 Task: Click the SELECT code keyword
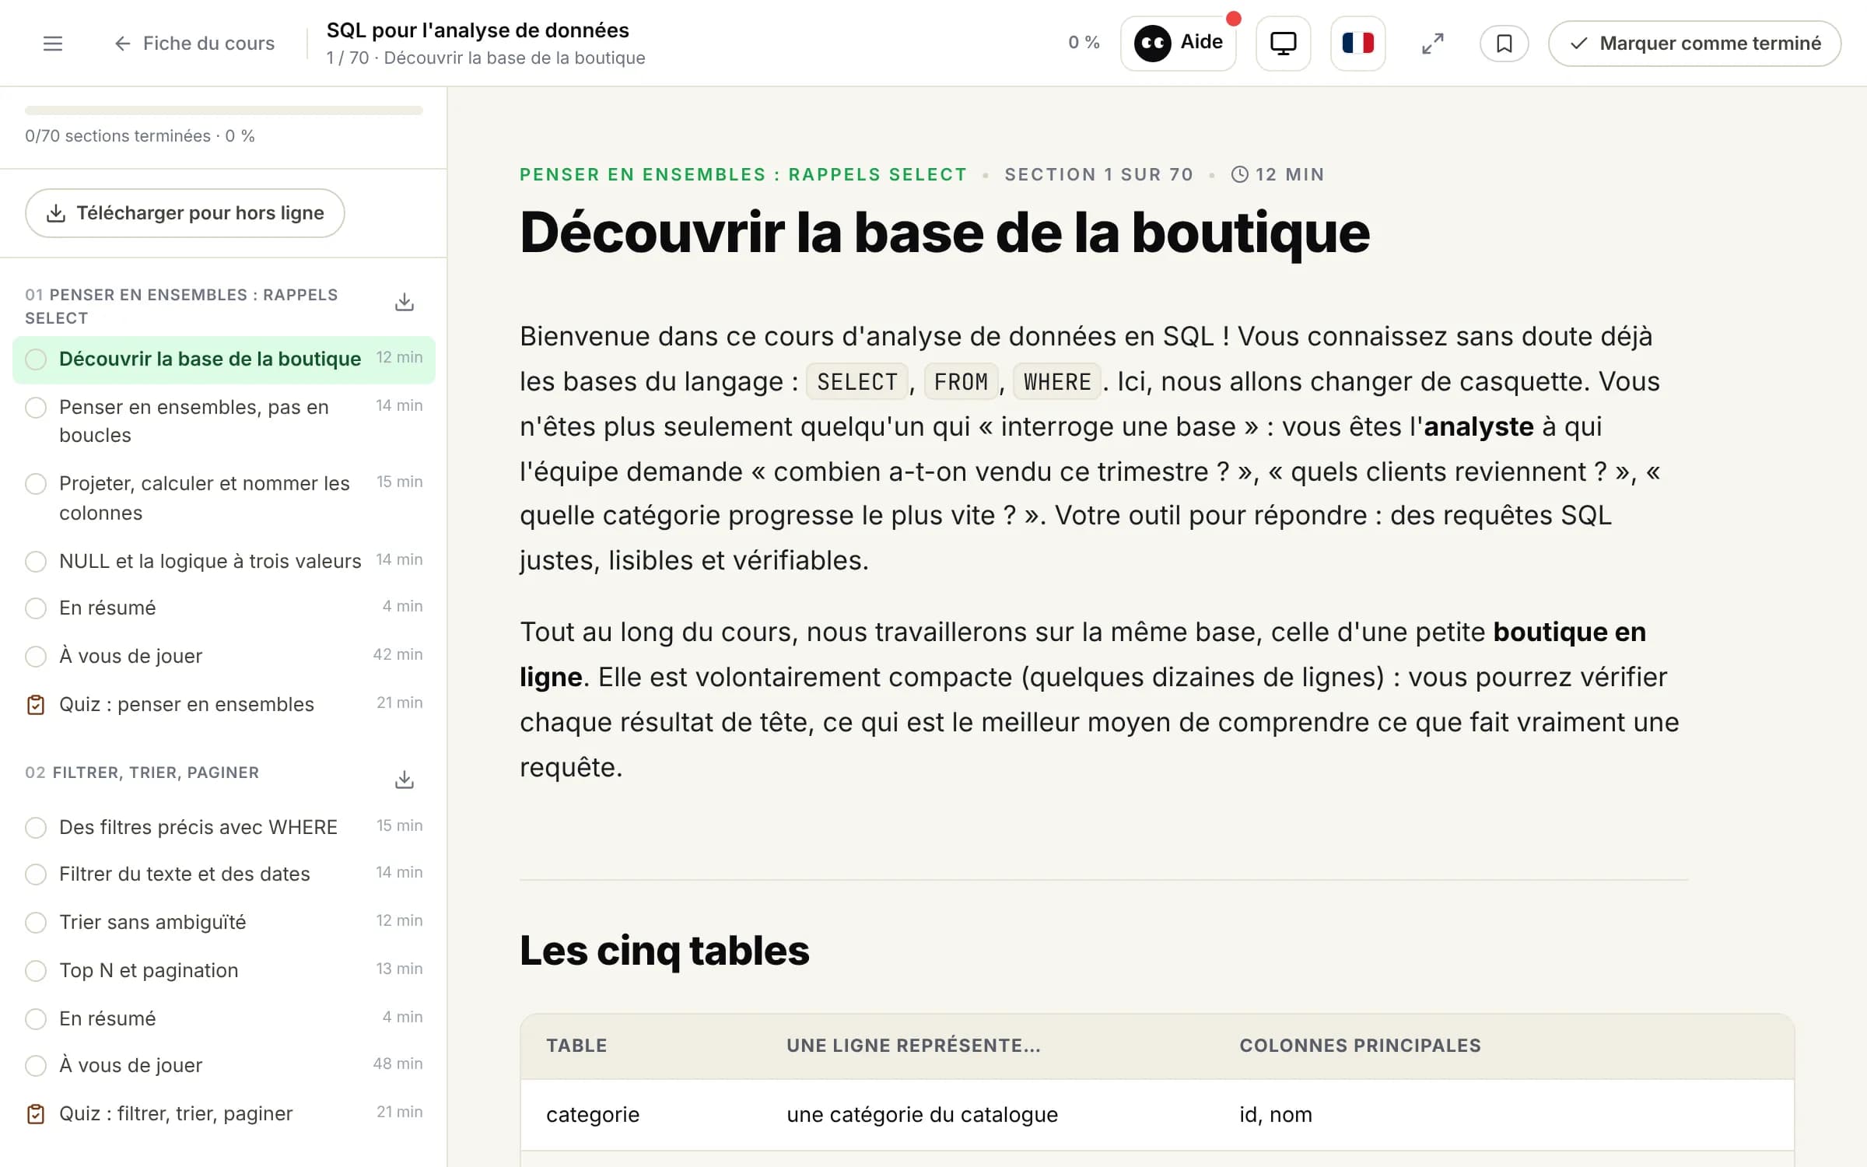857,382
